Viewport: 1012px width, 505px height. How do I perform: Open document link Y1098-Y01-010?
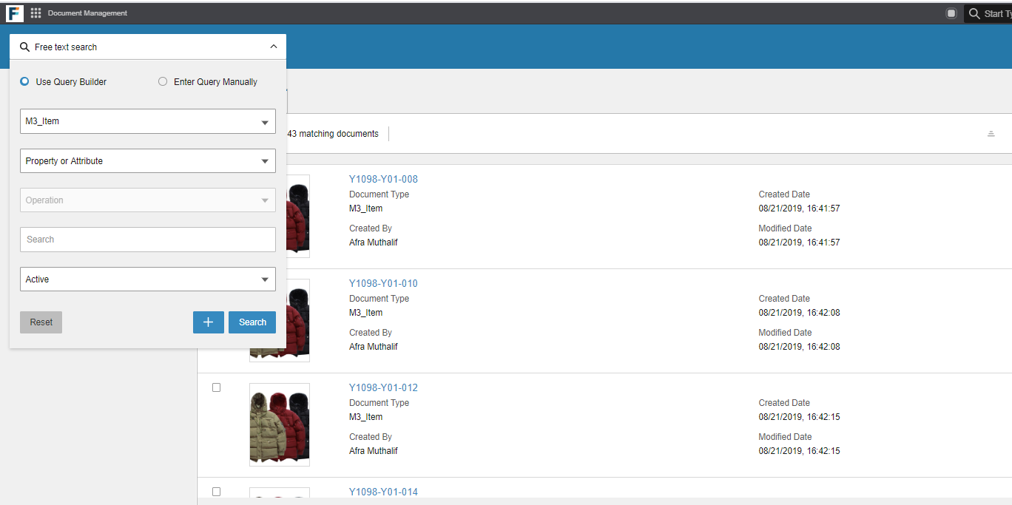point(383,283)
